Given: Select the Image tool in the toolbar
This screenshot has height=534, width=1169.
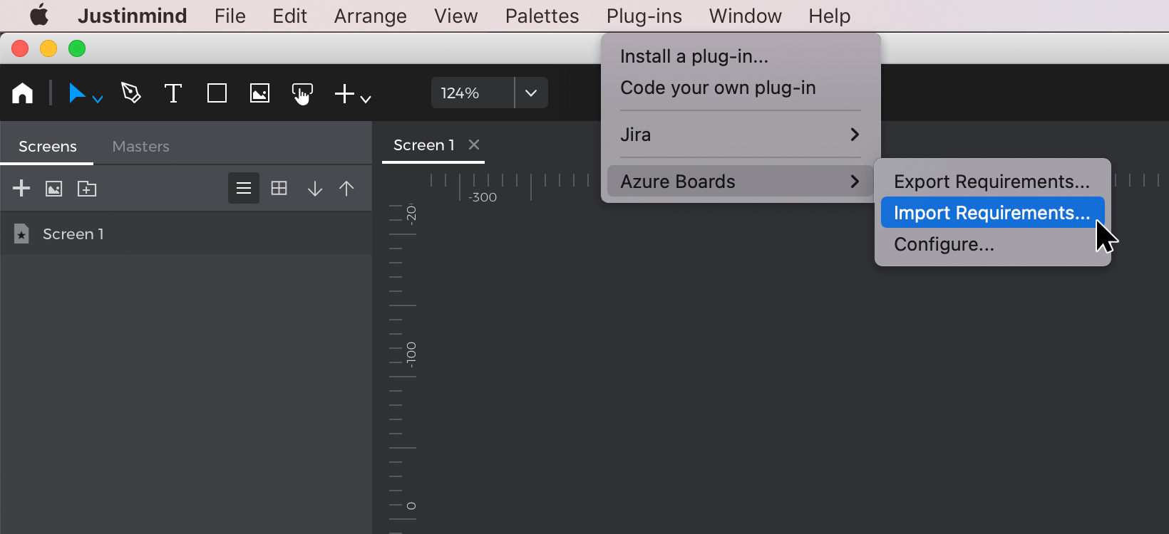Looking at the screenshot, I should tap(259, 93).
